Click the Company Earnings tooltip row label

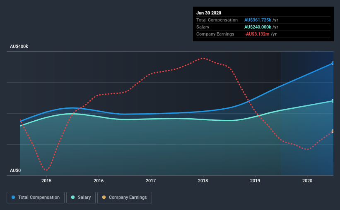tap(215, 34)
